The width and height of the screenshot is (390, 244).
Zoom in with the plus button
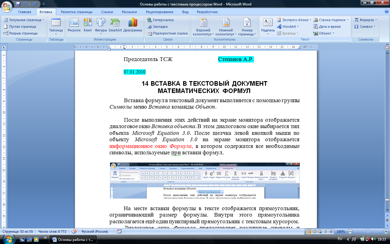click(x=386, y=231)
